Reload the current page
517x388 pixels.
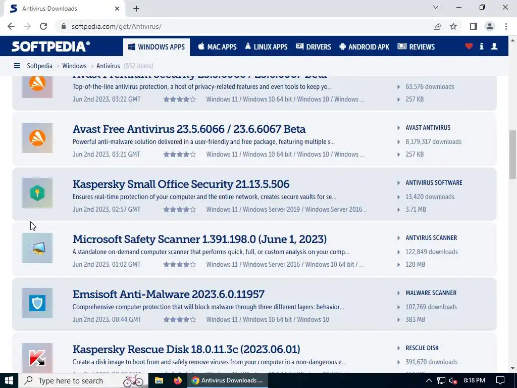pyautogui.click(x=43, y=26)
